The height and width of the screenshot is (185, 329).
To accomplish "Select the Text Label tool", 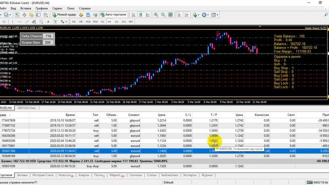I will (x=55, y=22).
